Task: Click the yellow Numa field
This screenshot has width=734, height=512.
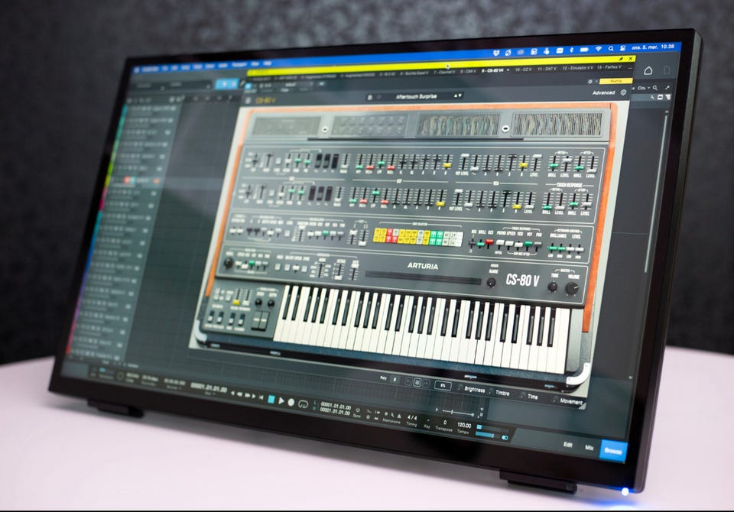Action: click(616, 81)
